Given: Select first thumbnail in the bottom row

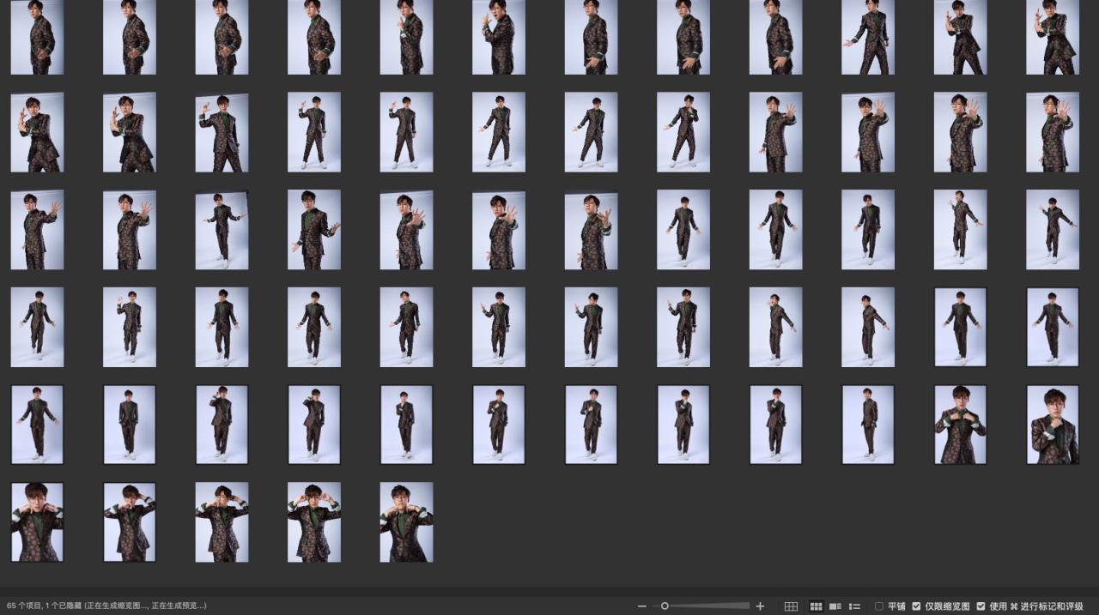Looking at the screenshot, I should 37,522.
